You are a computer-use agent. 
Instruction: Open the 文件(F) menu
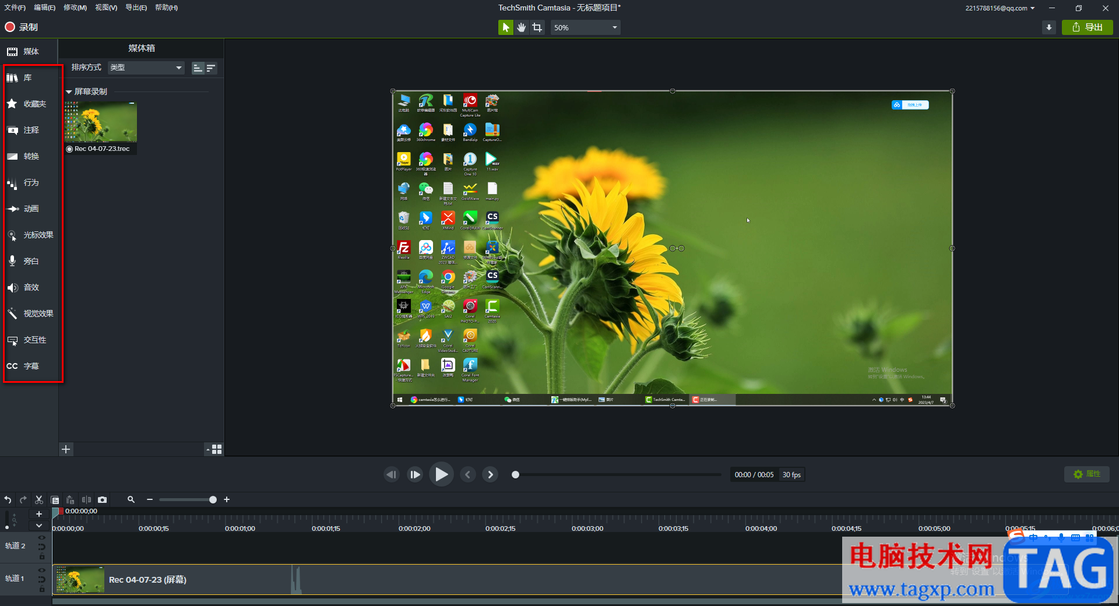tap(15, 8)
